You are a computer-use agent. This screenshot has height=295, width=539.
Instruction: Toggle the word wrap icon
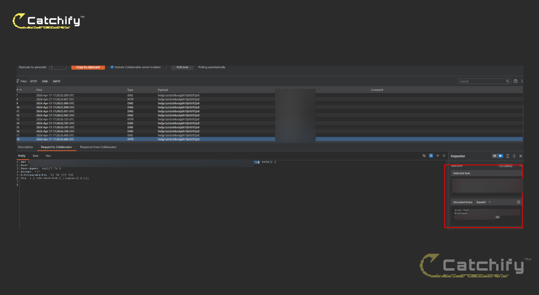click(x=431, y=156)
